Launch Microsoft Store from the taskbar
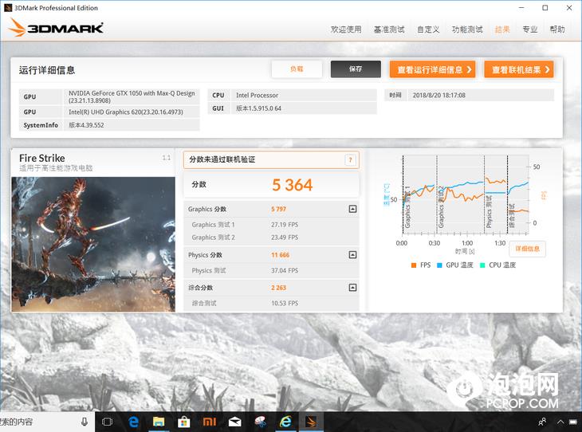 click(183, 422)
